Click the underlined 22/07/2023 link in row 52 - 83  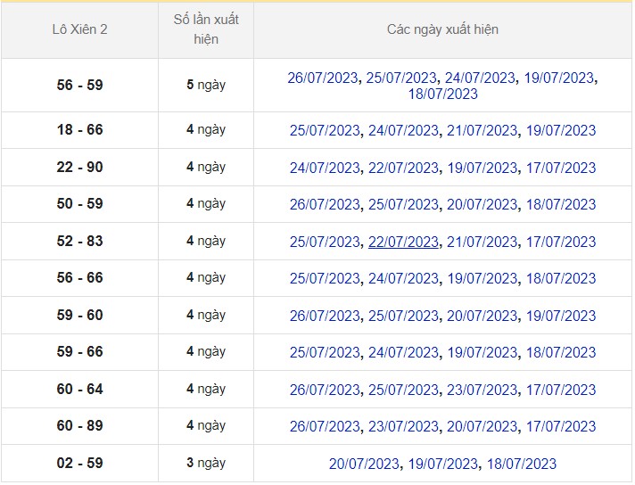pos(403,242)
